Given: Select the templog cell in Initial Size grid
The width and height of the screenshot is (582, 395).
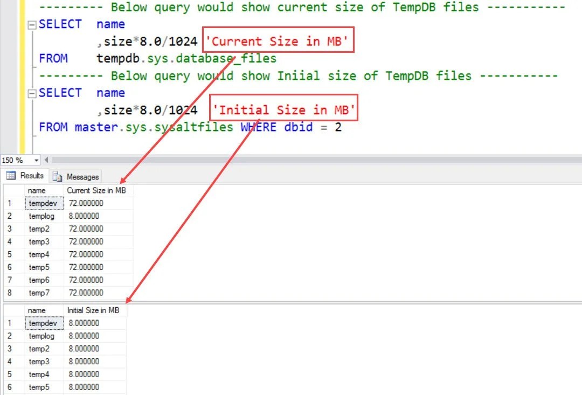Looking at the screenshot, I should coord(43,336).
